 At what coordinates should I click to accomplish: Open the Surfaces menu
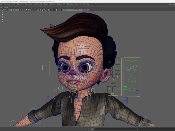coord(52,4)
